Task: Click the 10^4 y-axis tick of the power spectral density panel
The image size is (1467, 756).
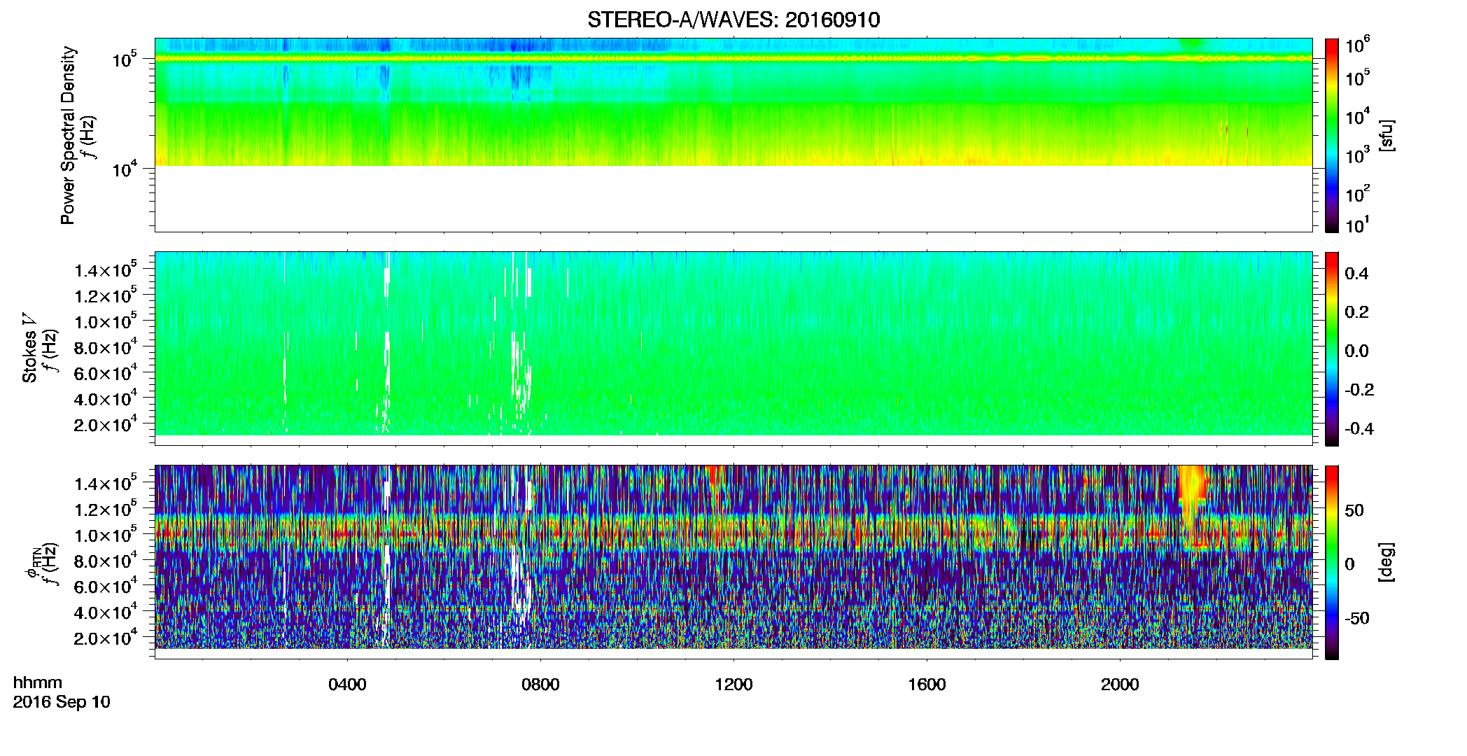Action: click(x=125, y=169)
